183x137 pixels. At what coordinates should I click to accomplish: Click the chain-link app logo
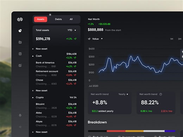20,19
